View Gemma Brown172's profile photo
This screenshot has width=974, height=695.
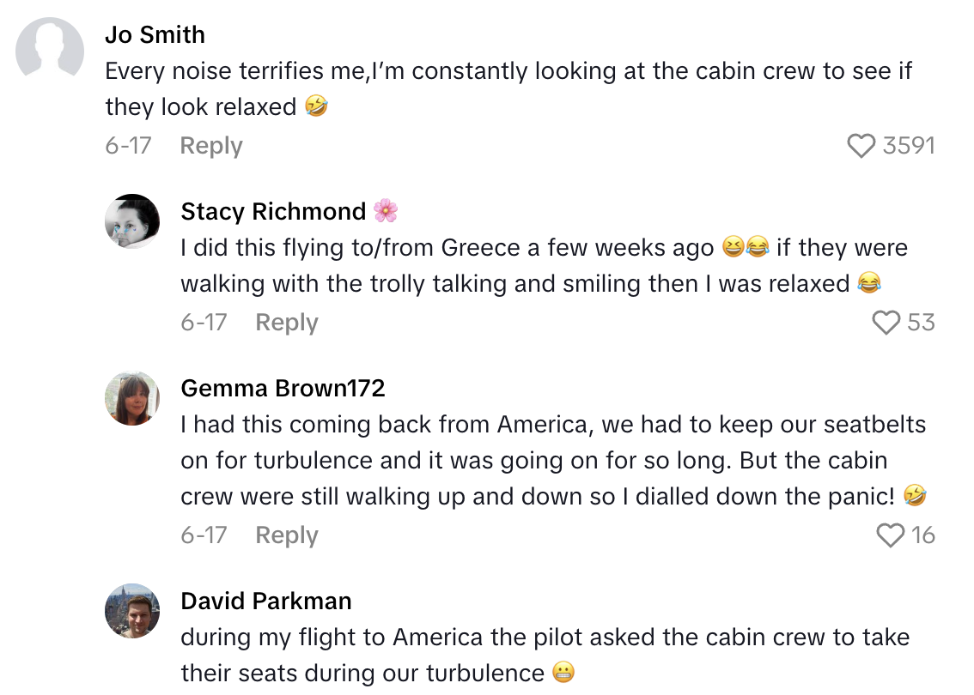[x=132, y=398]
